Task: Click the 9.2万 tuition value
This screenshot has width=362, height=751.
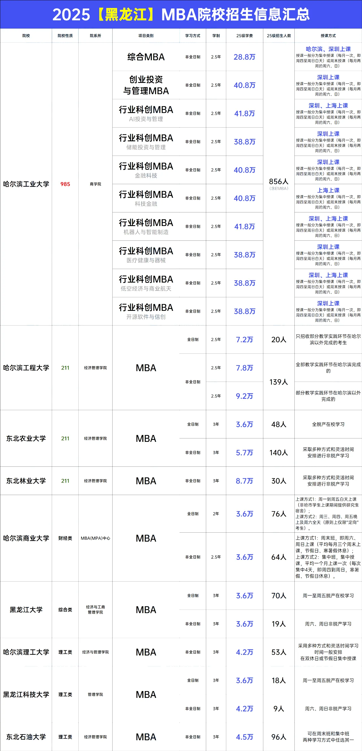Action: tap(245, 396)
